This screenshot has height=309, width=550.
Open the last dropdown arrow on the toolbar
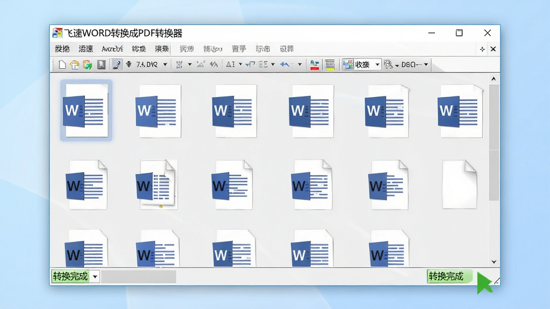(x=426, y=64)
